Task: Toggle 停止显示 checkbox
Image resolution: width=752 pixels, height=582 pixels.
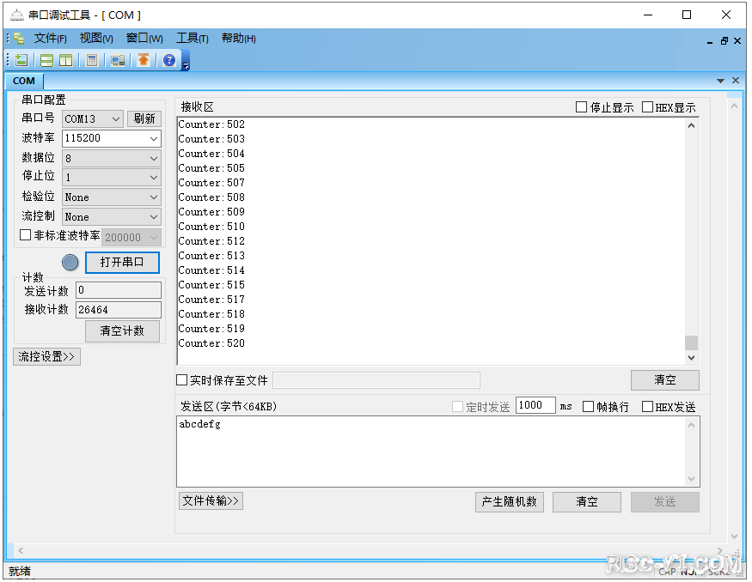Action: tap(581, 106)
